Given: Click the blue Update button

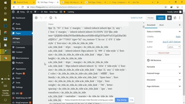Looking at the screenshot, I should pos(161,18).
